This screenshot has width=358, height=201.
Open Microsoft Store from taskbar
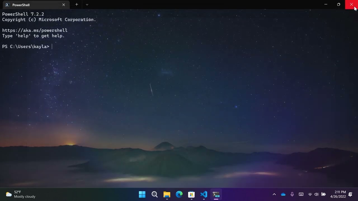click(191, 194)
